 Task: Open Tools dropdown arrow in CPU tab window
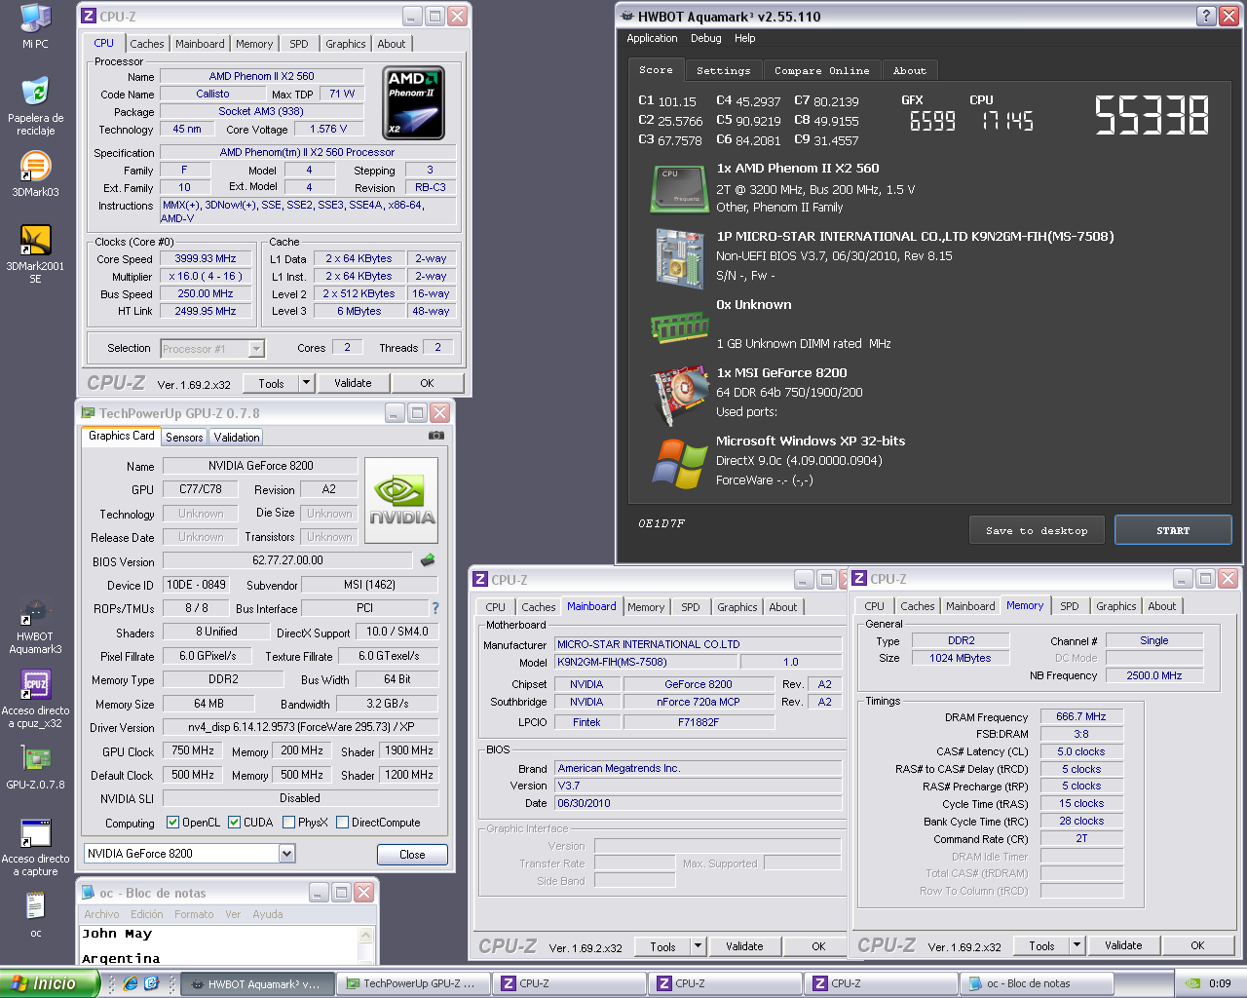(x=306, y=383)
